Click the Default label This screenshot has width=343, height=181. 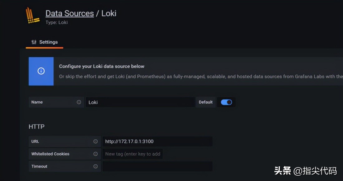(x=205, y=102)
